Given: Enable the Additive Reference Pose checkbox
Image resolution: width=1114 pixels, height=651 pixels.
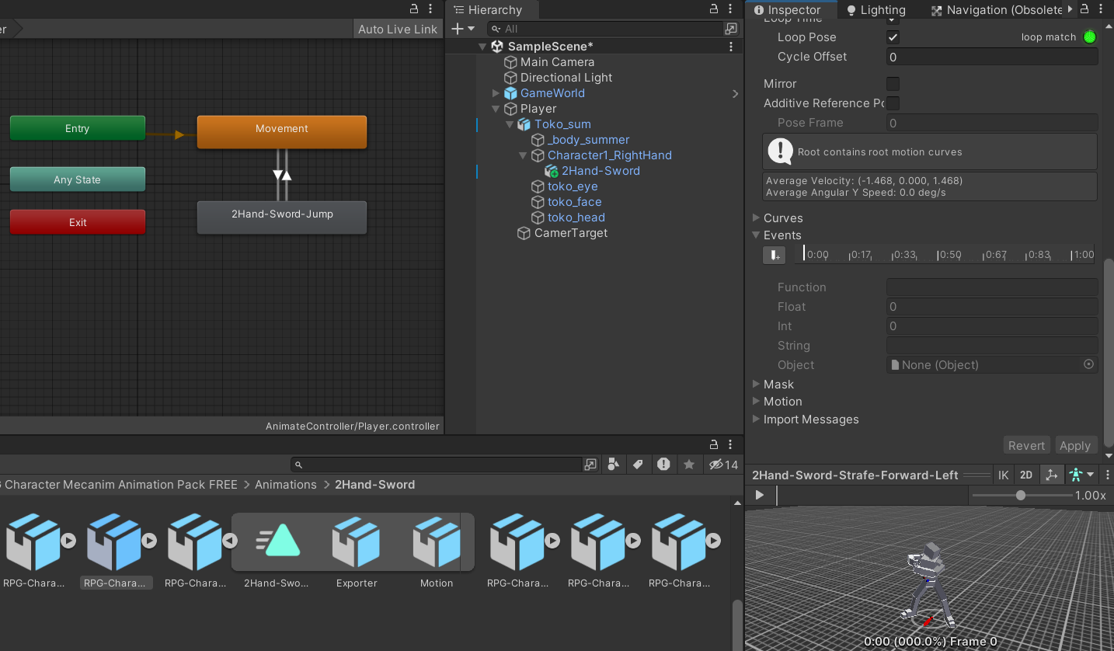Looking at the screenshot, I should tap(893, 103).
